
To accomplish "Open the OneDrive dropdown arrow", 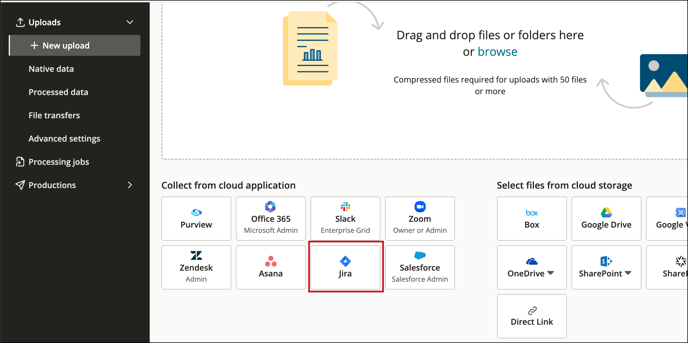I will [550, 273].
